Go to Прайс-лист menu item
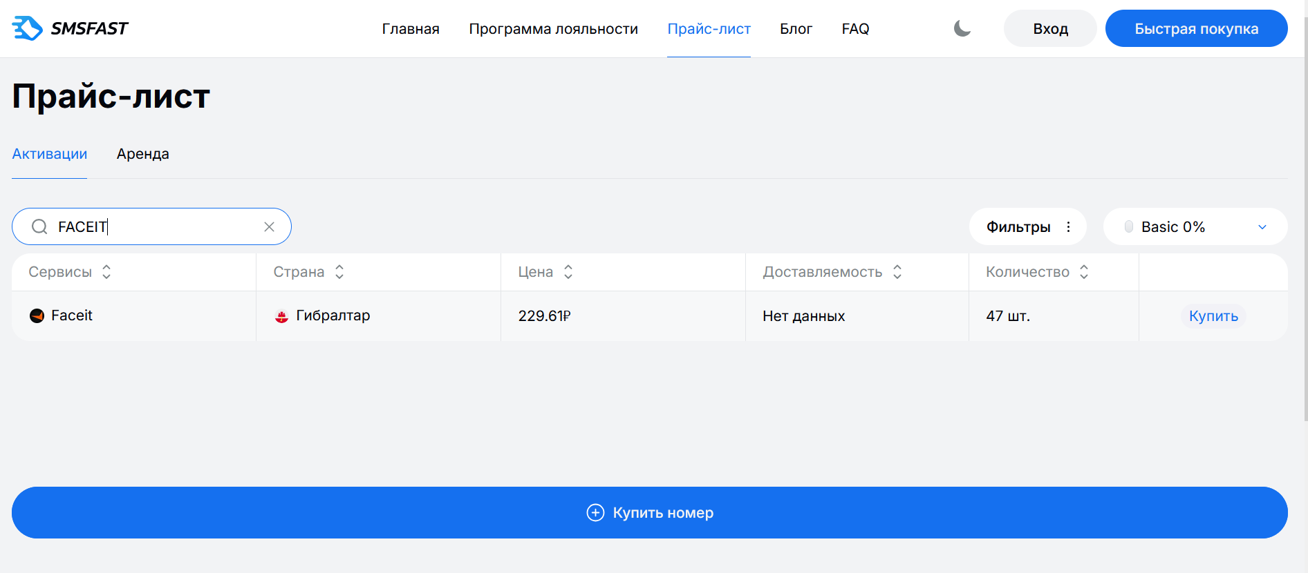Viewport: 1308px width, 573px height. [709, 29]
